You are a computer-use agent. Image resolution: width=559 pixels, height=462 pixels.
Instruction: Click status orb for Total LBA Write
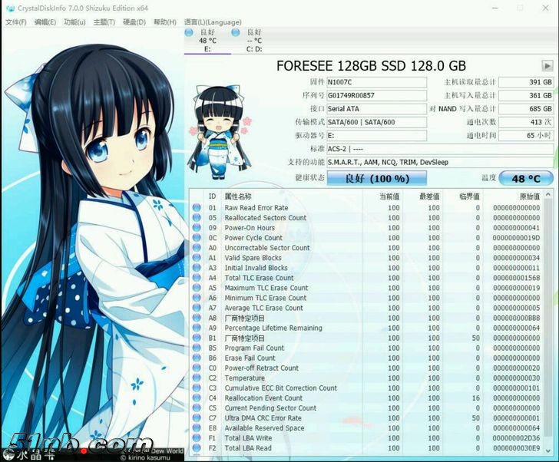pyautogui.click(x=197, y=438)
